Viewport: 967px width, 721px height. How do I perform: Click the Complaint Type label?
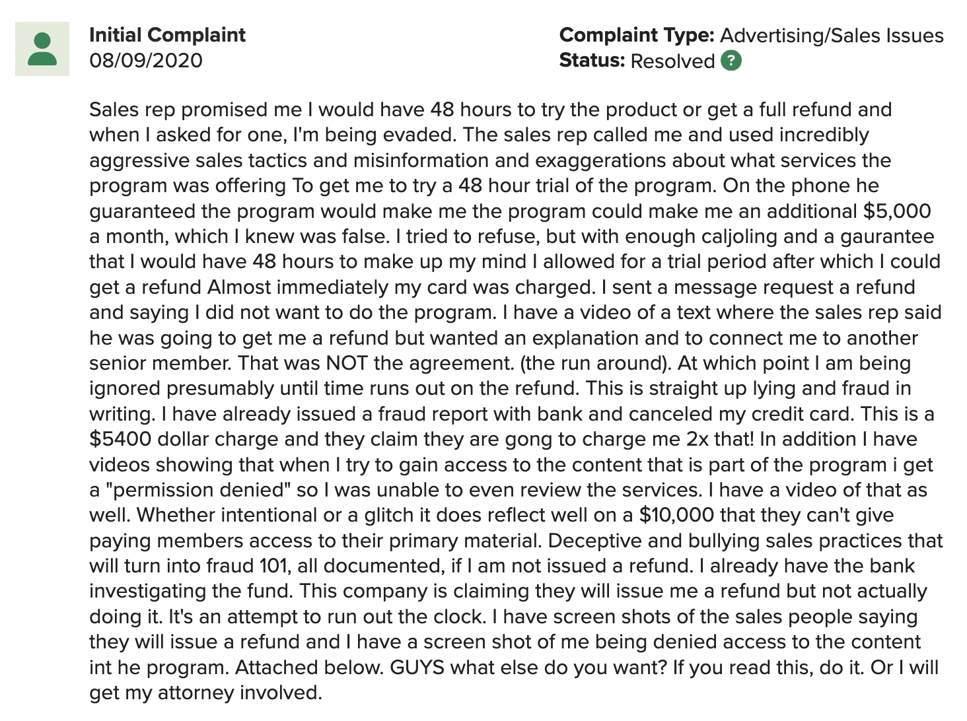tap(637, 35)
